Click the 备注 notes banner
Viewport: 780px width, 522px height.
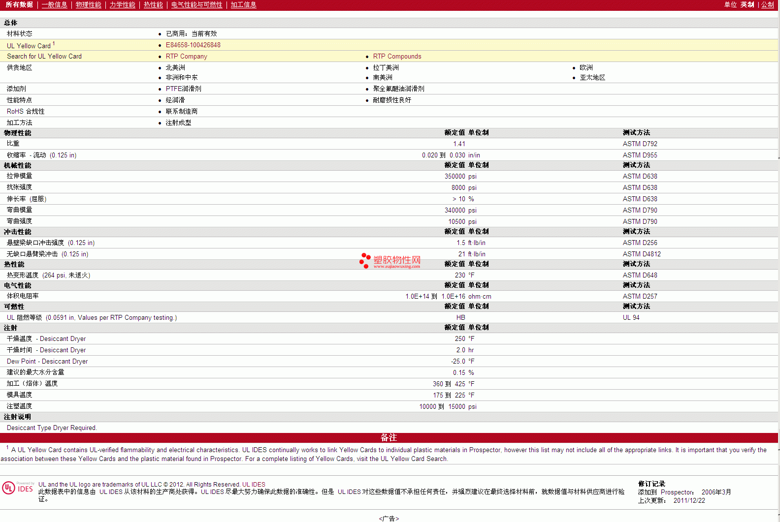[x=389, y=438]
